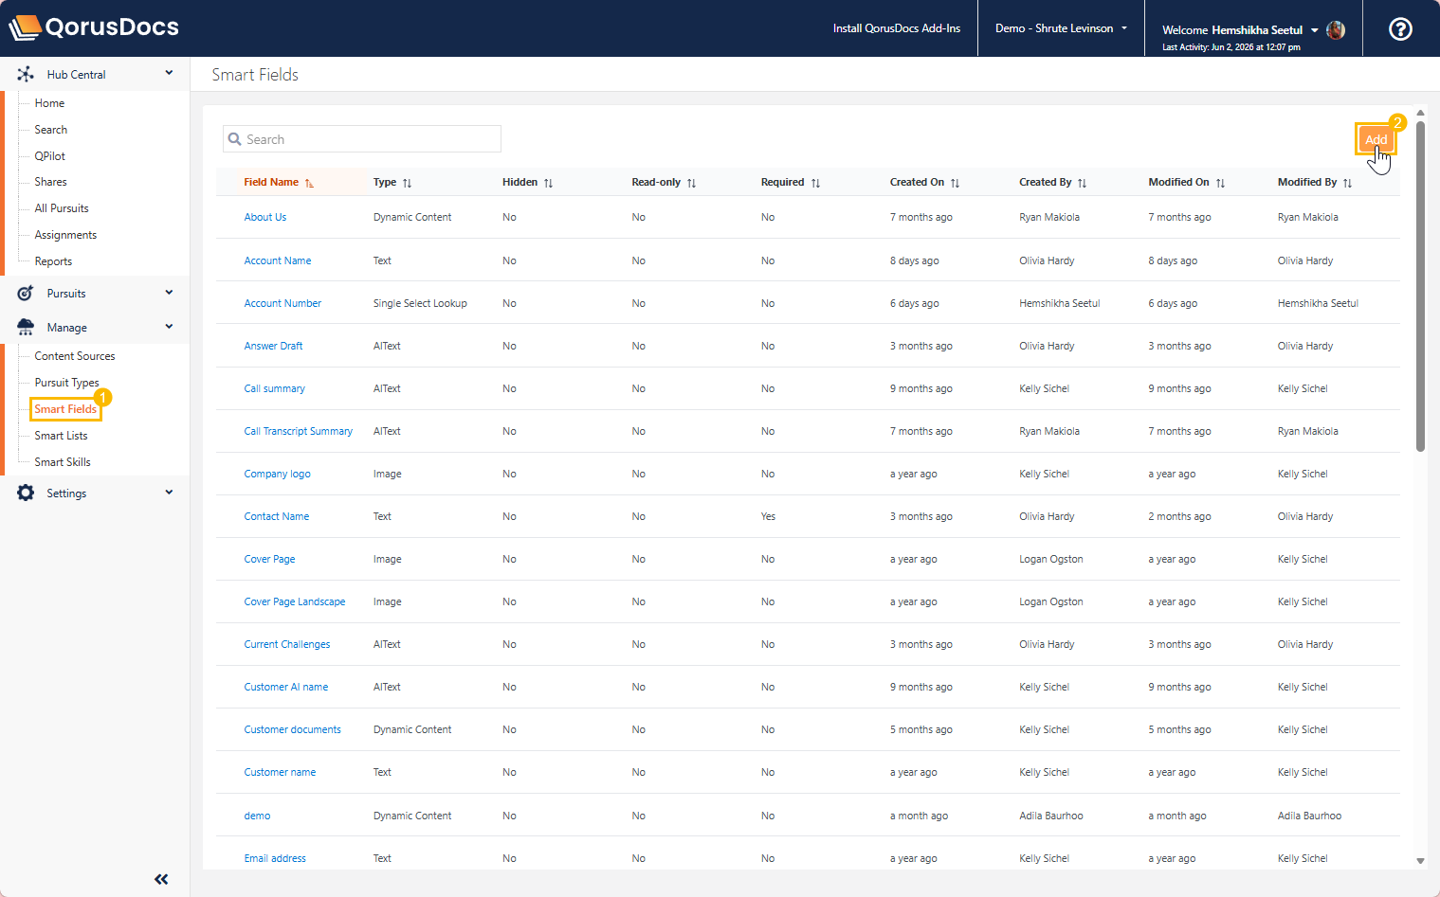Image resolution: width=1440 pixels, height=897 pixels.
Task: Collapse the Hub Central section chevron
Action: click(169, 73)
